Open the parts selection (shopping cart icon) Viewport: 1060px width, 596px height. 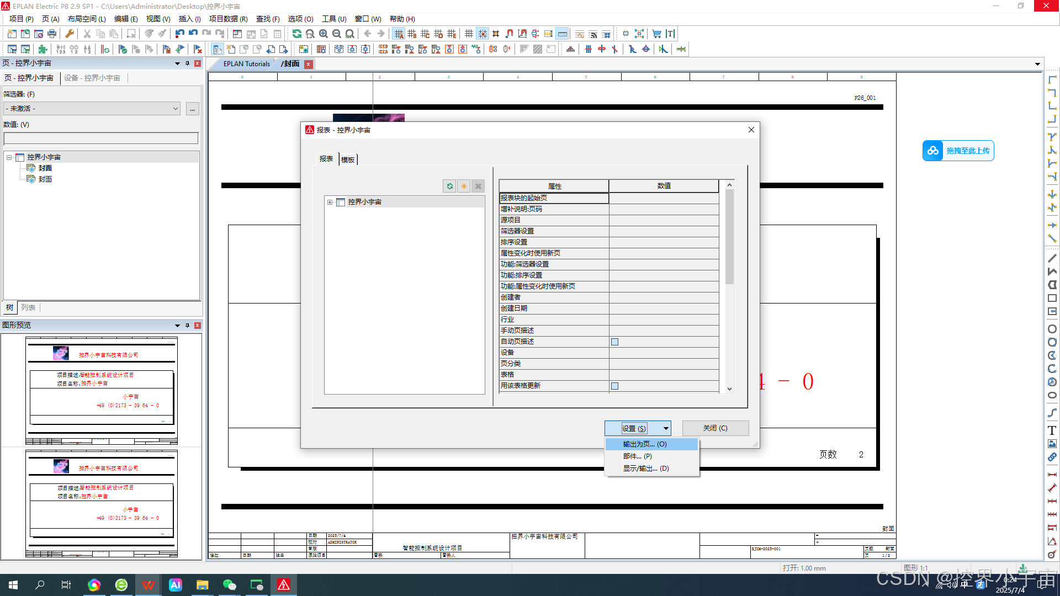coord(656,34)
